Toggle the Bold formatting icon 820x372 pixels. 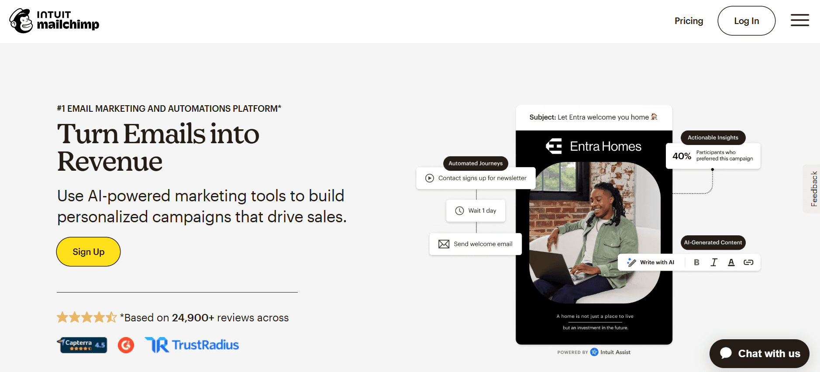click(x=696, y=262)
